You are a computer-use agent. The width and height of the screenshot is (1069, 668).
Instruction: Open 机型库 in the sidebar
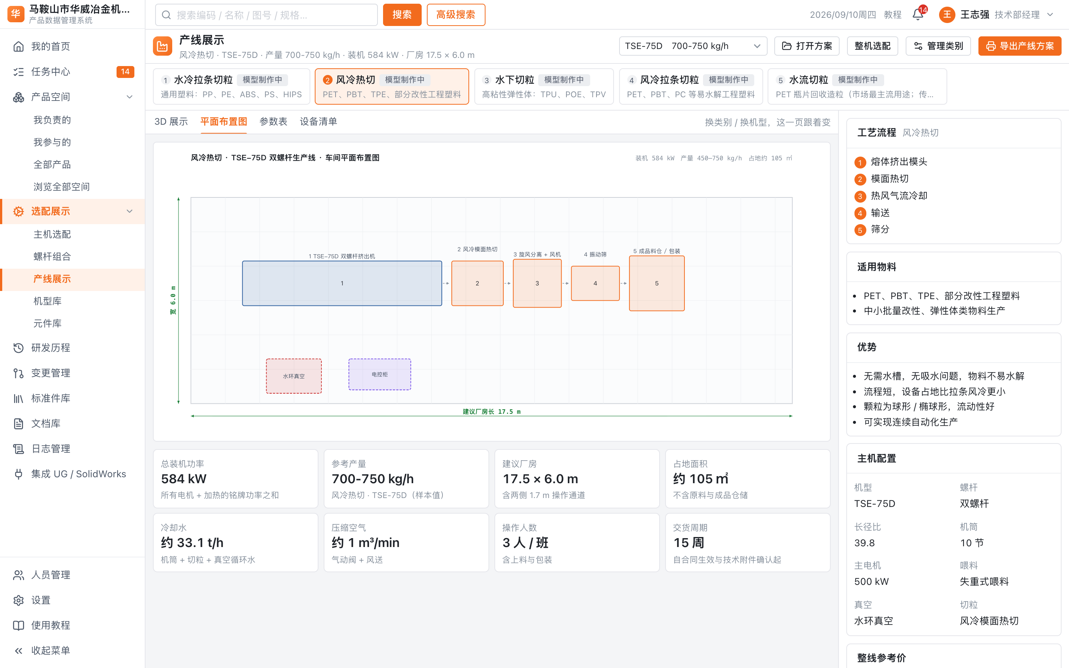pos(47,301)
